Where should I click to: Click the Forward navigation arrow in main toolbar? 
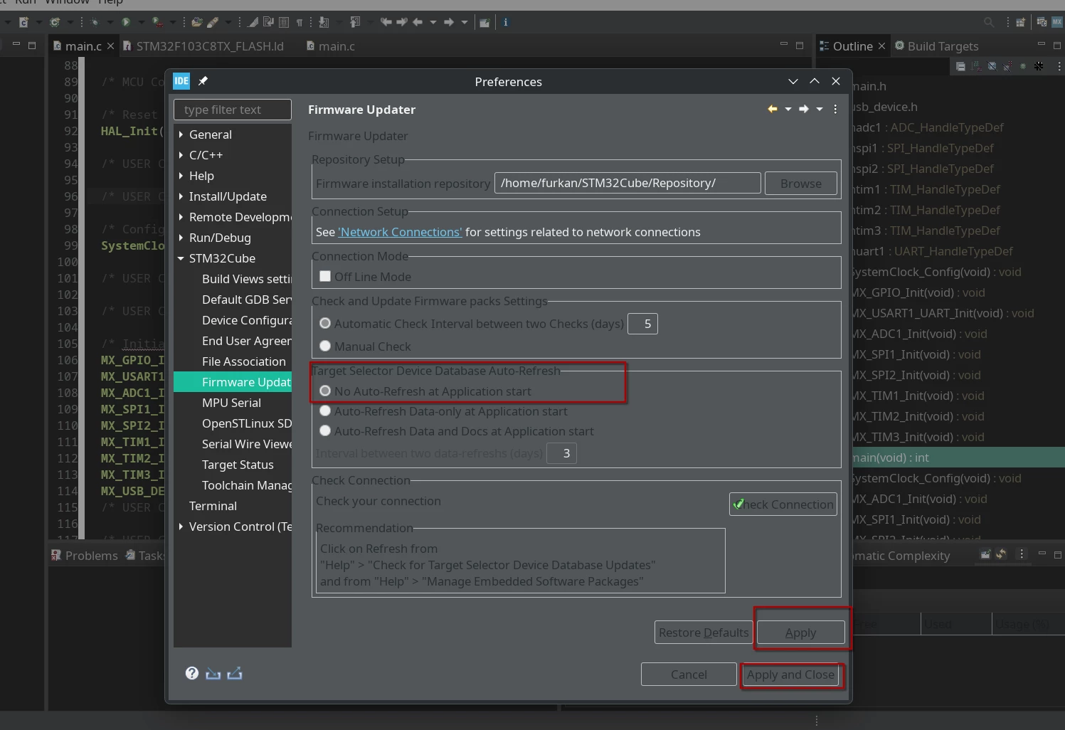click(x=449, y=22)
